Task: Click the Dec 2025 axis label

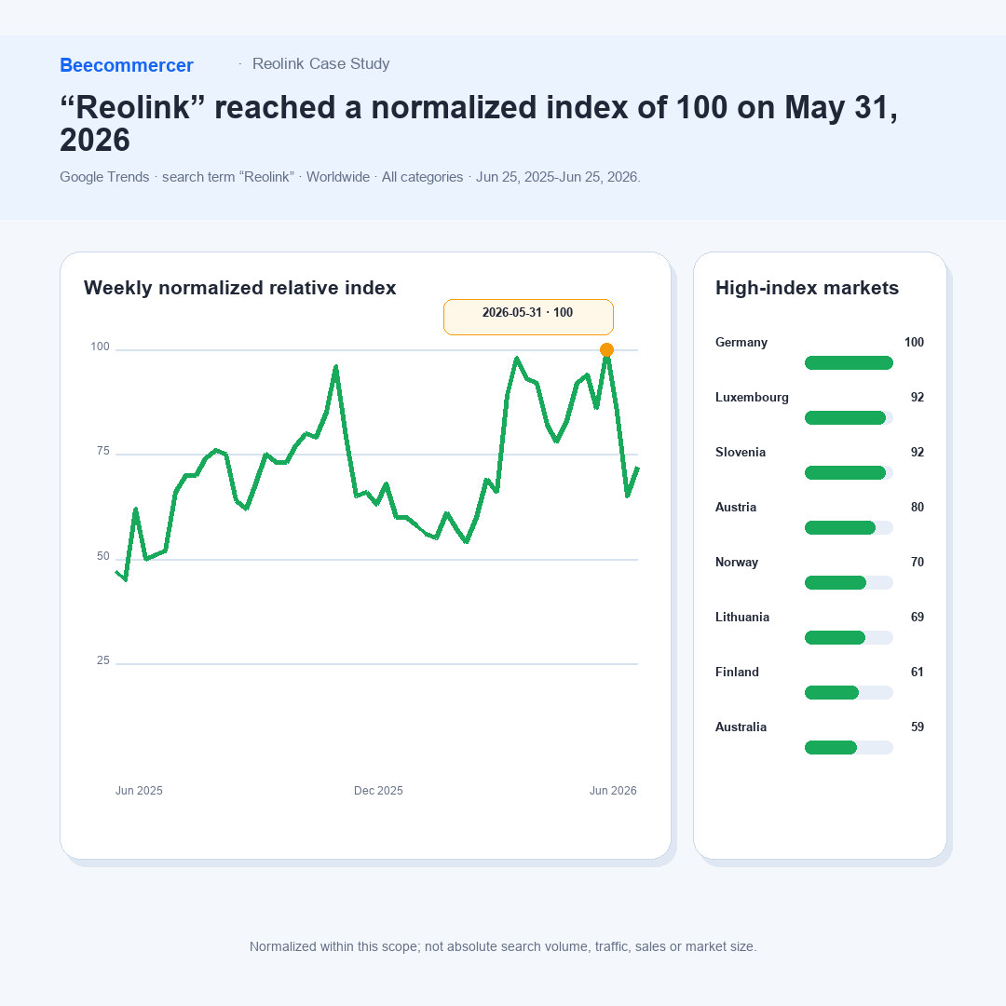Action: [x=378, y=791]
